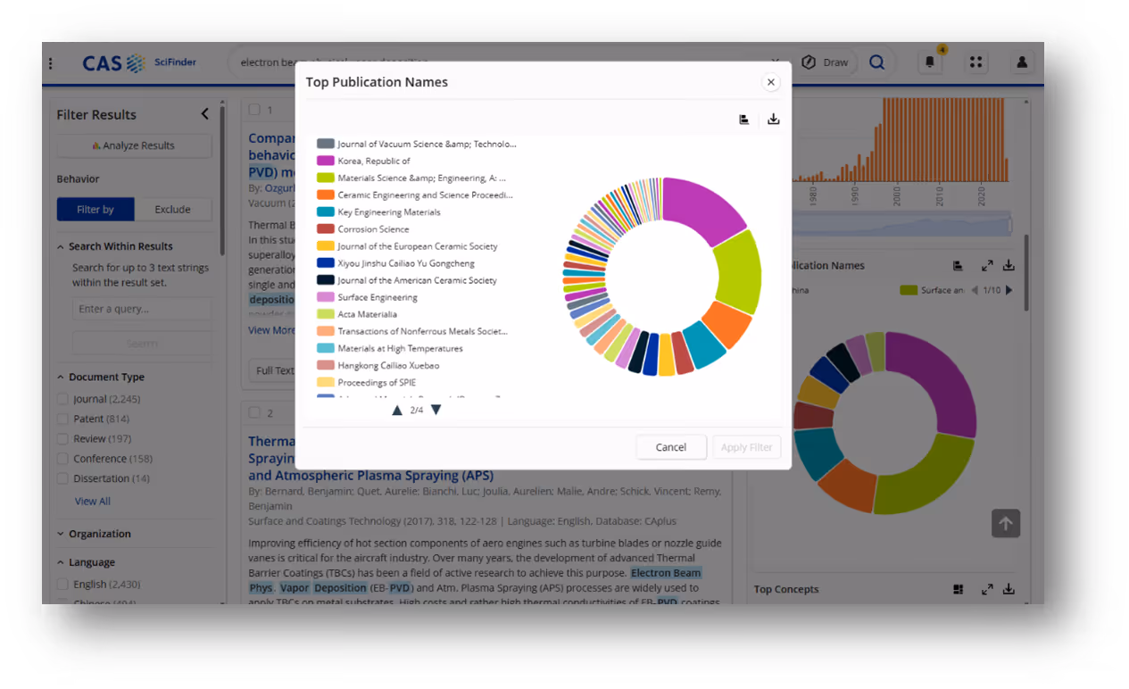
Task: Select the Filter by tab
Action: point(95,209)
